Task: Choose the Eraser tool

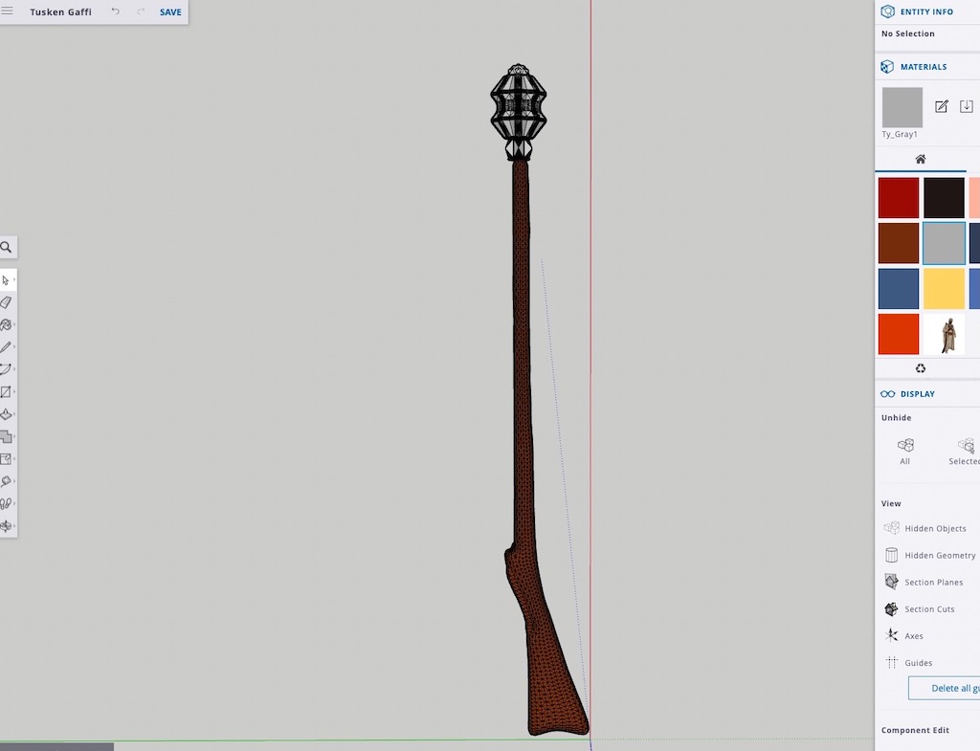Action: (7, 302)
